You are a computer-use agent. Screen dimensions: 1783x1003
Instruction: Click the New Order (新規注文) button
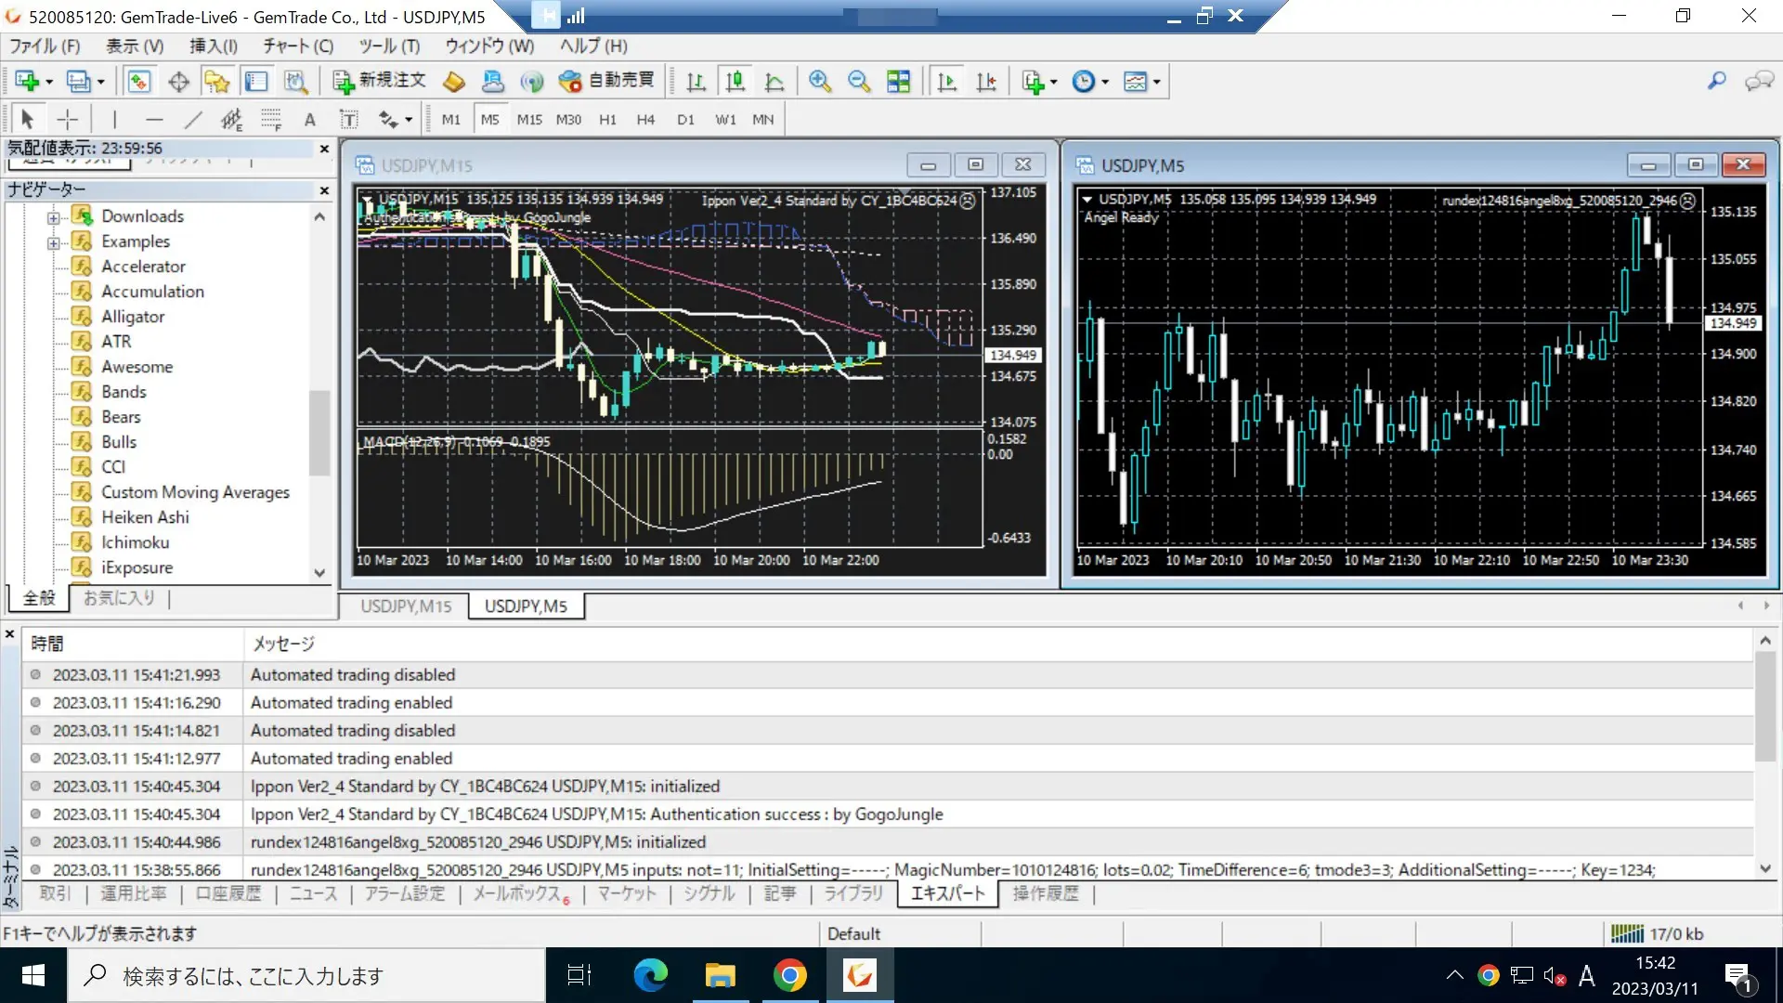[380, 81]
